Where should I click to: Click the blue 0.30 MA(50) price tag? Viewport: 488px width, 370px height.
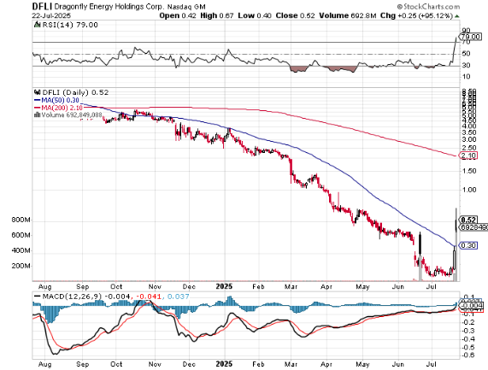click(467, 245)
